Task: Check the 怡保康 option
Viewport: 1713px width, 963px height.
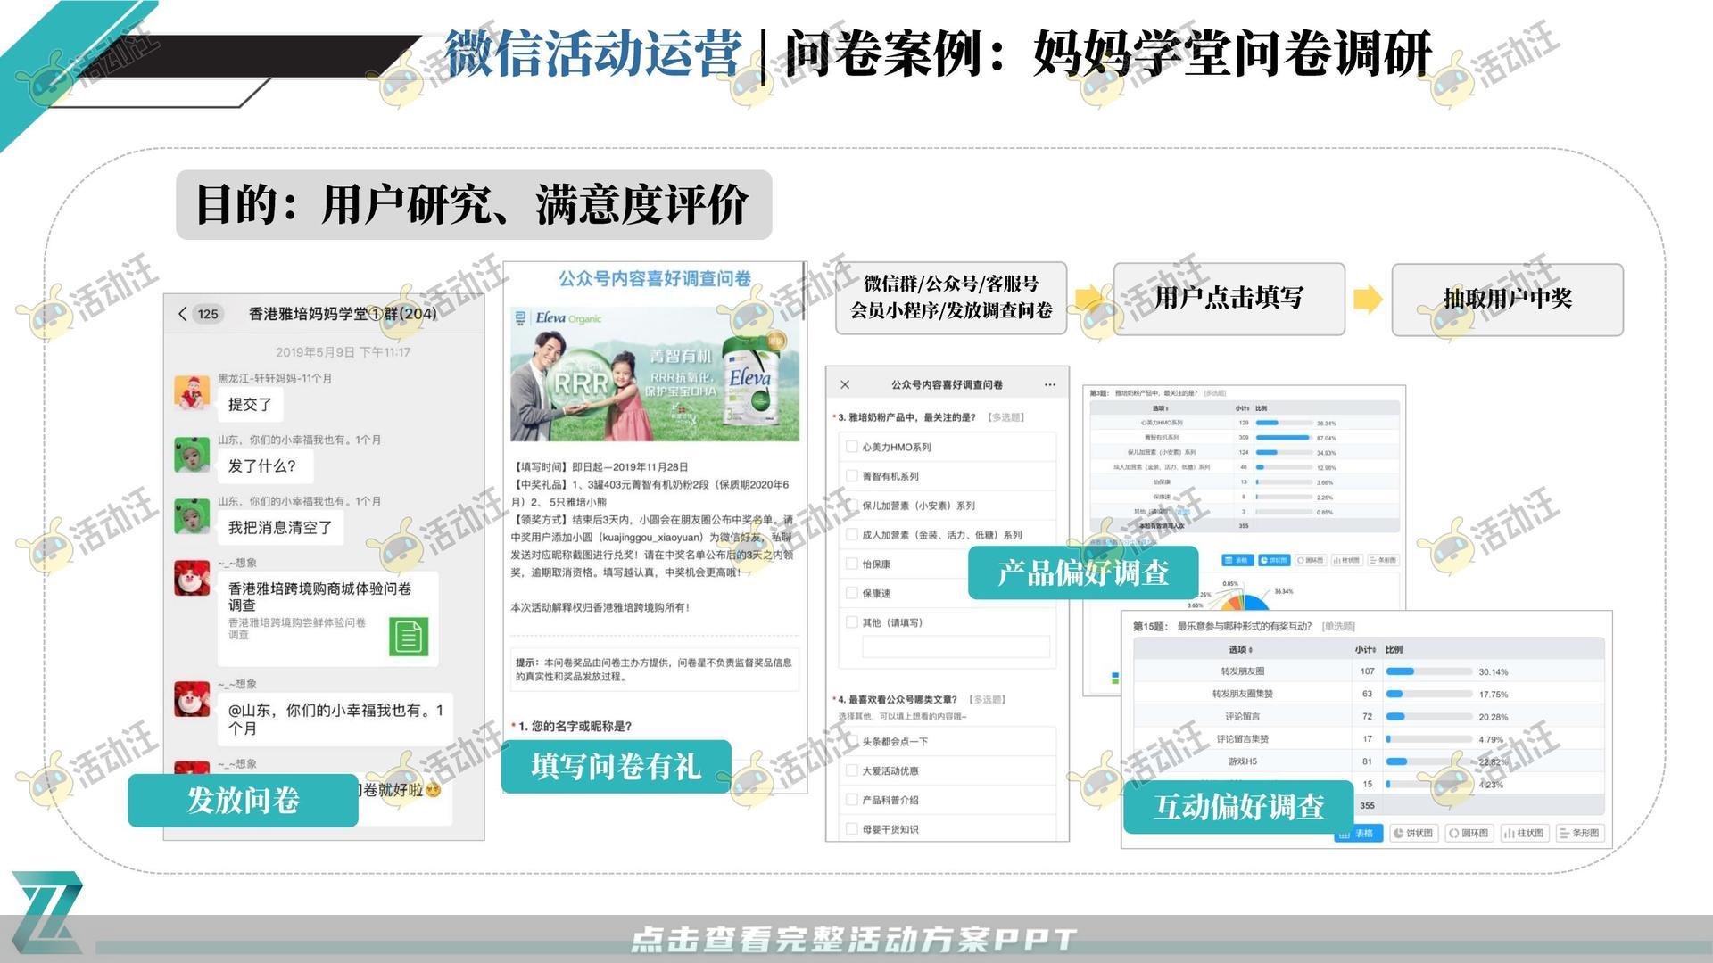Action: click(851, 564)
